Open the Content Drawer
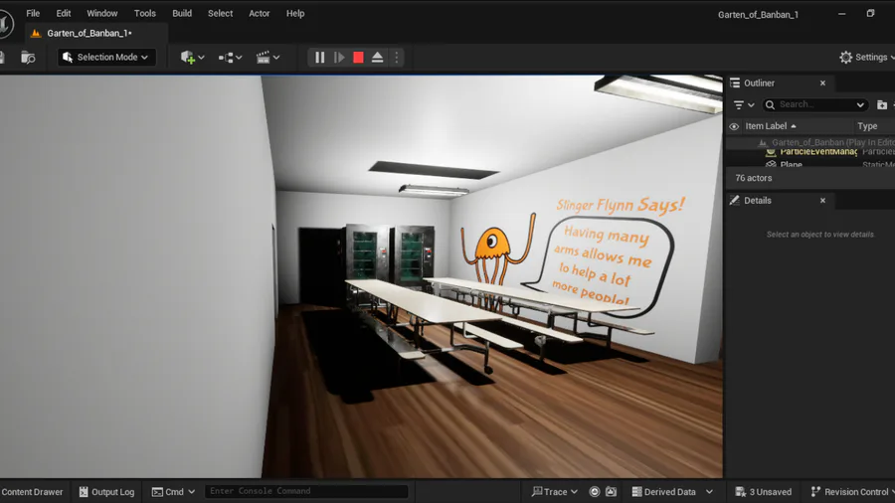The image size is (895, 503). (x=32, y=492)
